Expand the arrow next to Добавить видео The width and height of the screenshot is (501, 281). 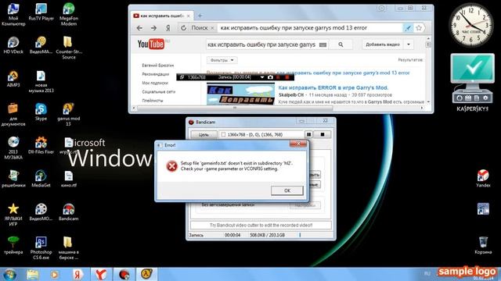click(x=409, y=44)
